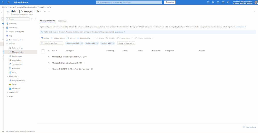Launch Cloud Shell from the top bar

point(208,2)
